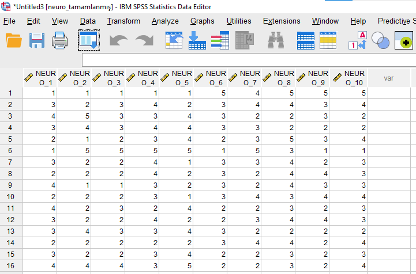Select the NEURO_4 column header
416x274 pixels.
[x=142, y=78]
